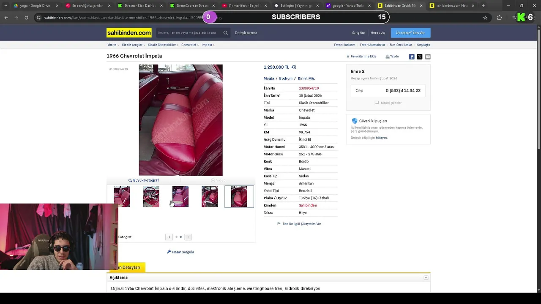Open Karşılaştır compare link

click(424, 45)
